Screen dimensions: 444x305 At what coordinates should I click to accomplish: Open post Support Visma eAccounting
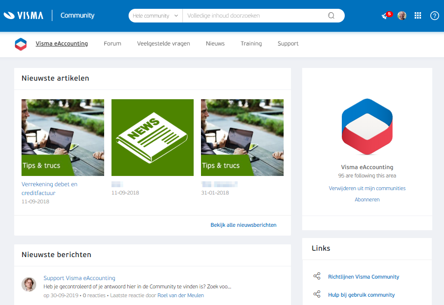tap(79, 278)
